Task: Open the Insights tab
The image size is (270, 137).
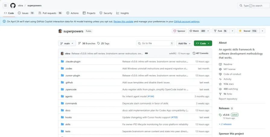Action: pyautogui.click(x=122, y=13)
